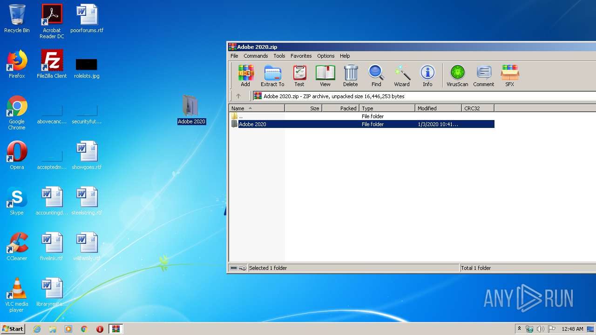The image size is (596, 335).
Task: Click the drive and key status icon
Action: [238, 268]
